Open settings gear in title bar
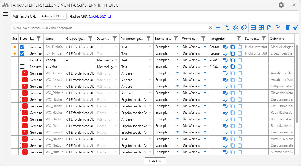This screenshot has height=166, width=301. (281, 5)
